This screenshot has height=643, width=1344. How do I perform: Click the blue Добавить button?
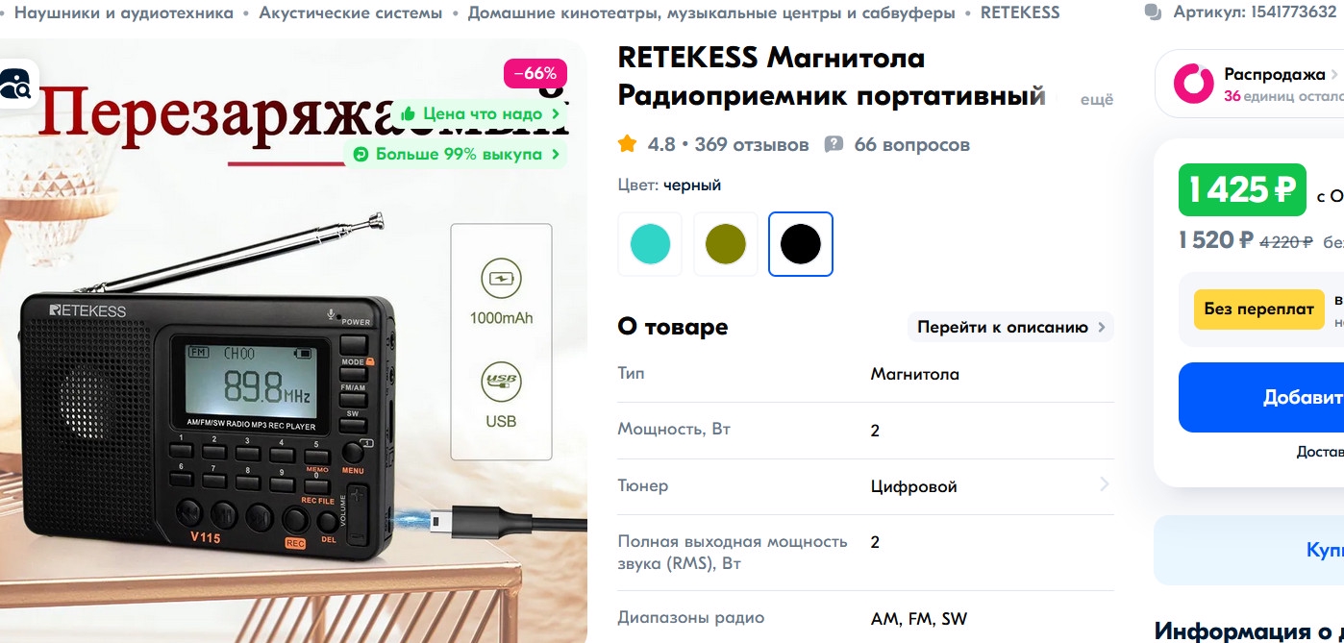[1261, 397]
